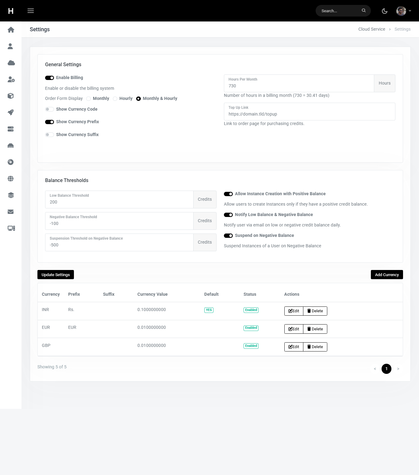Click the disc icon in the sidebar
Viewport: 419px width, 475px height.
[11, 162]
